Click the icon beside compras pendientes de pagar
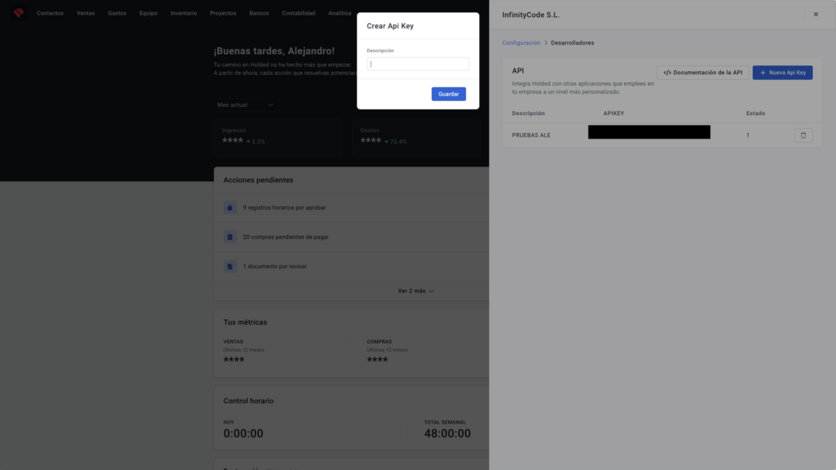The image size is (836, 470). click(229, 237)
